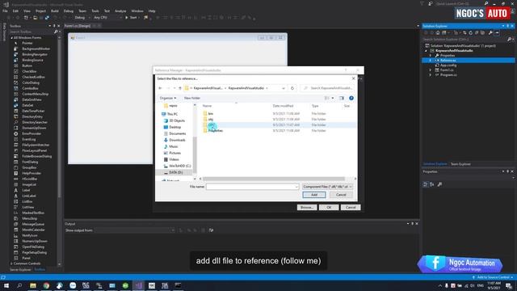Viewport: 517px width, 291px height.
Task: Open the Any CPU platform dropdown
Action: pos(107,18)
